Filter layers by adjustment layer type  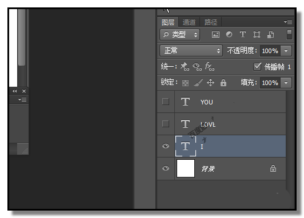(x=229, y=35)
